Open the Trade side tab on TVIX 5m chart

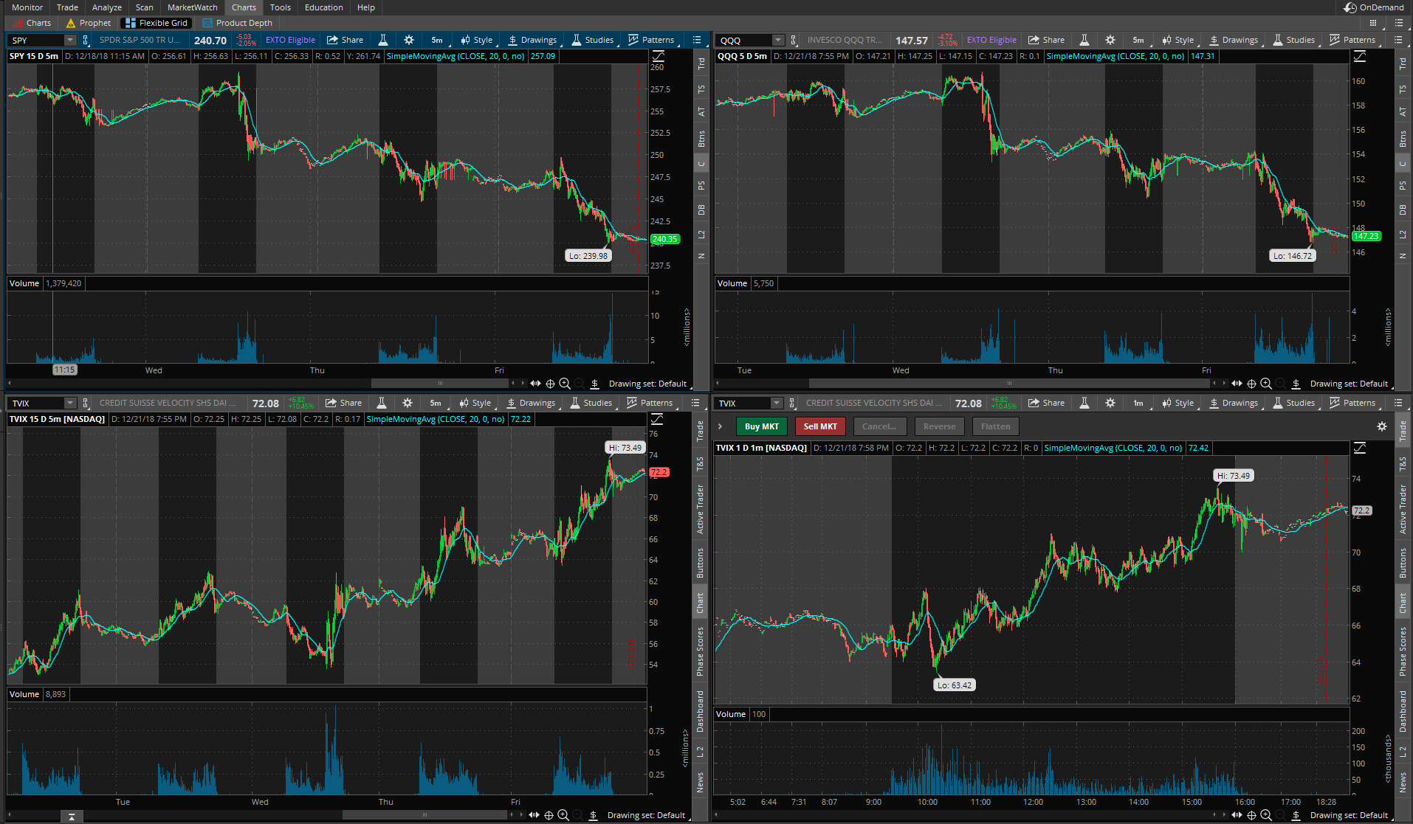tap(700, 431)
